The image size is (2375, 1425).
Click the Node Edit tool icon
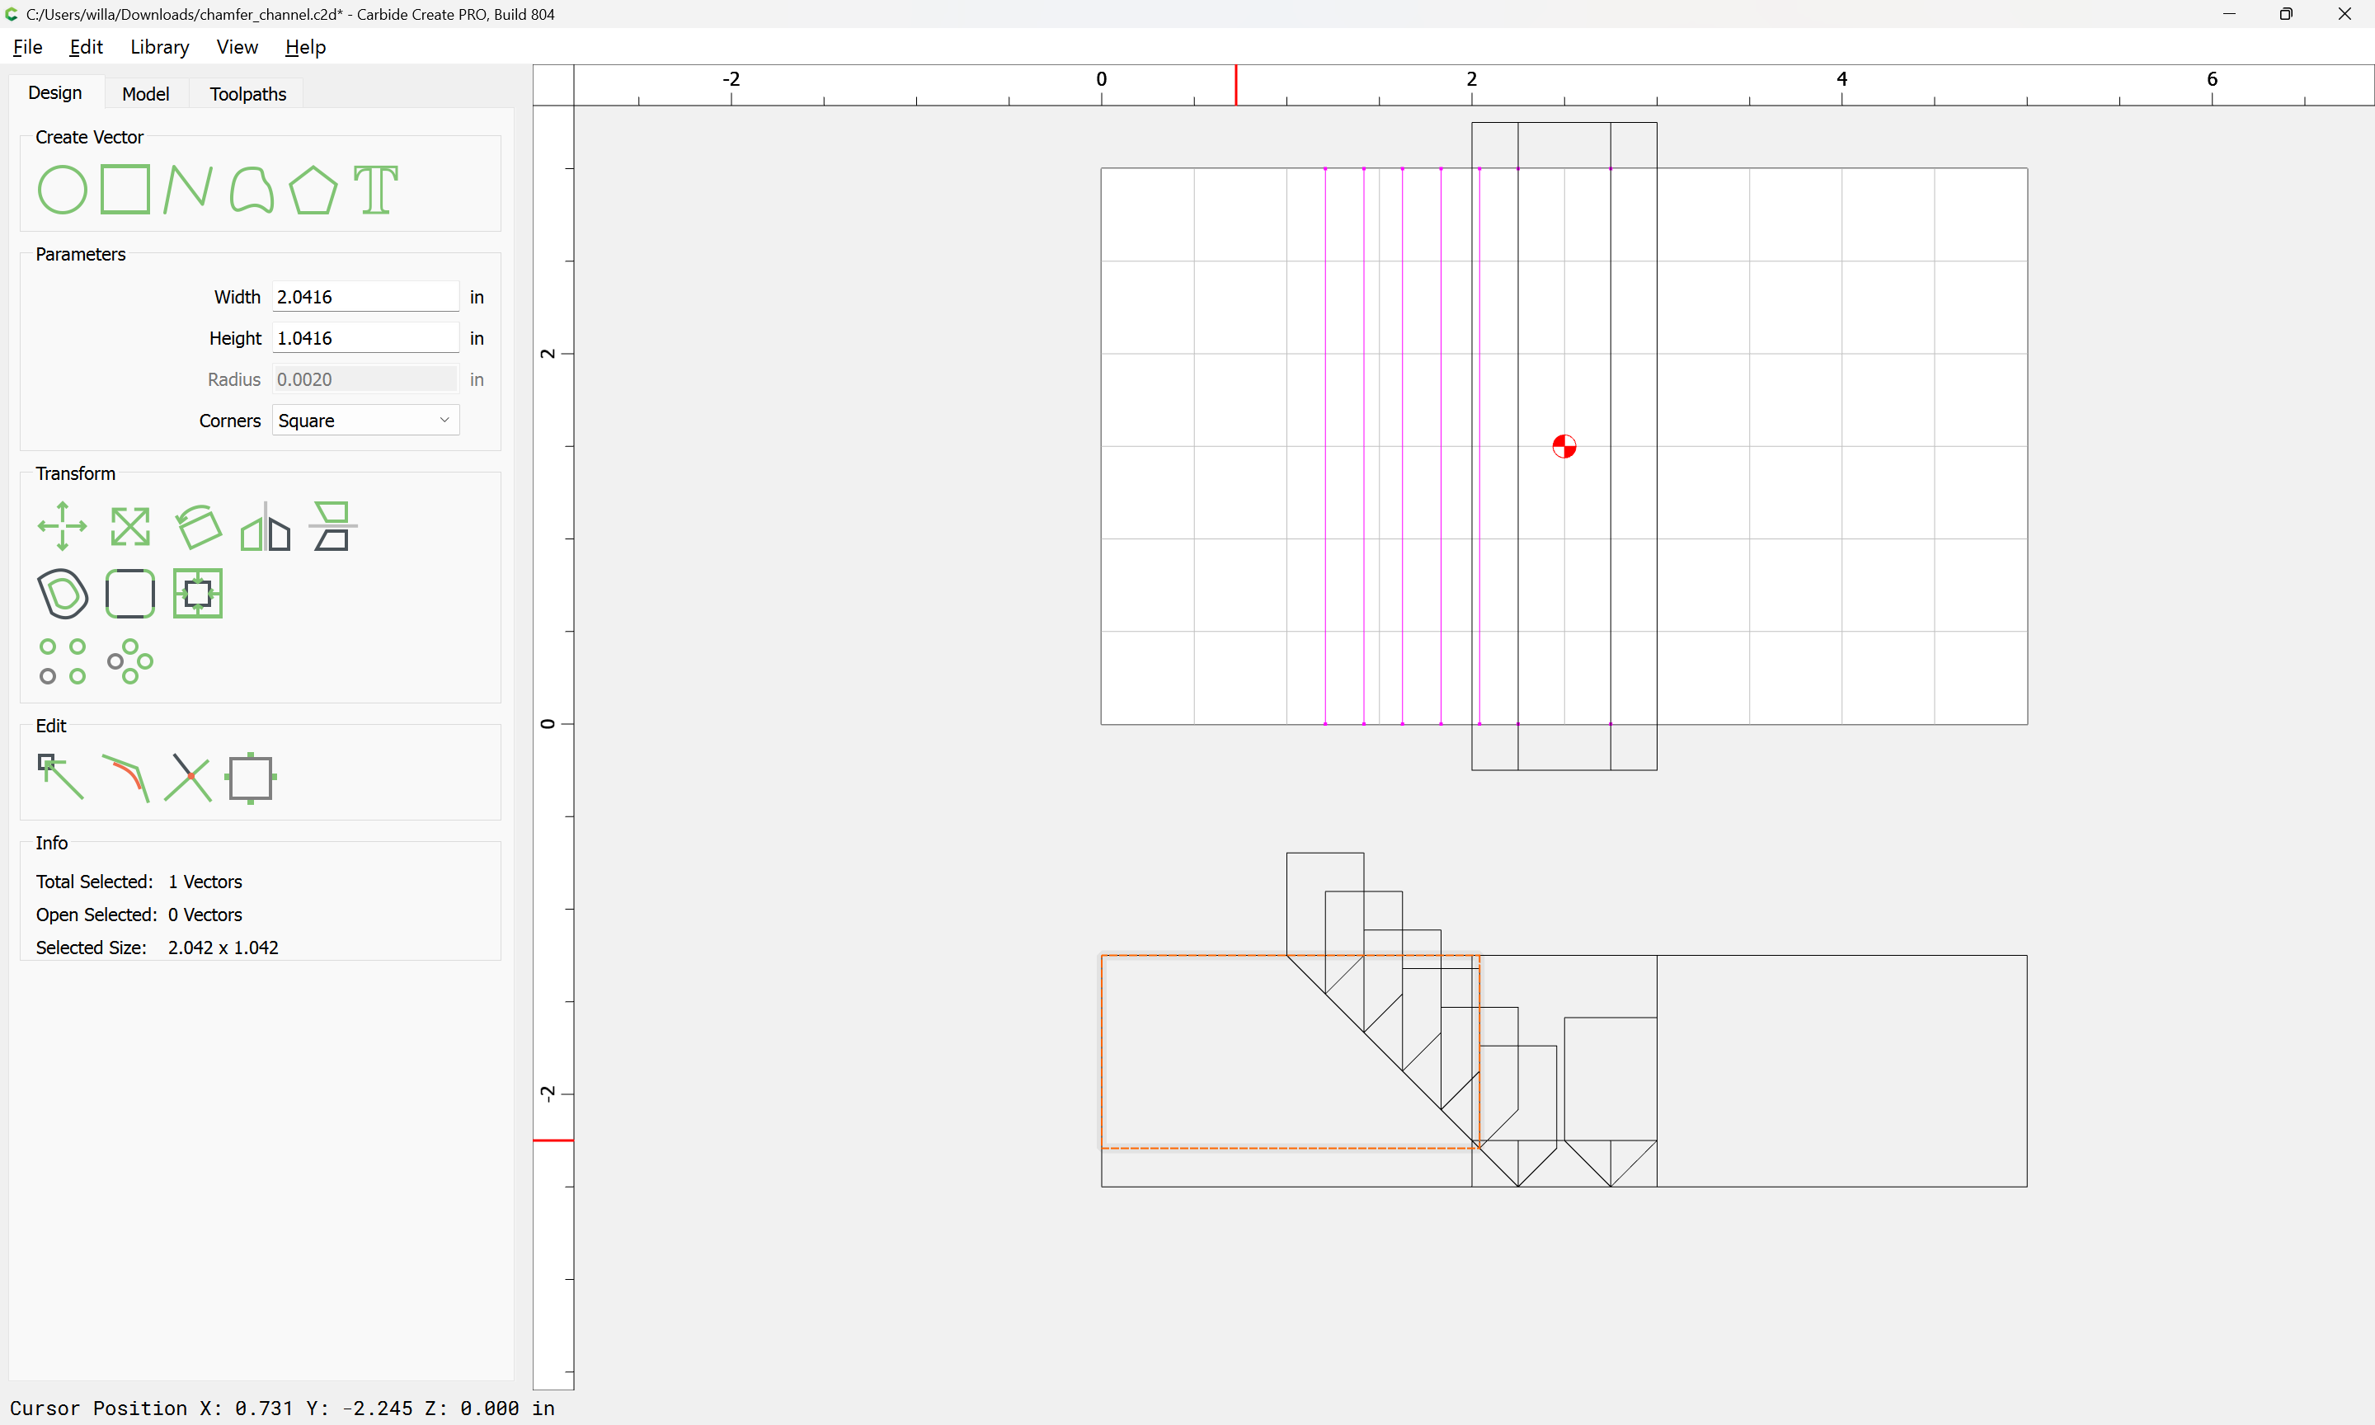[x=60, y=777]
